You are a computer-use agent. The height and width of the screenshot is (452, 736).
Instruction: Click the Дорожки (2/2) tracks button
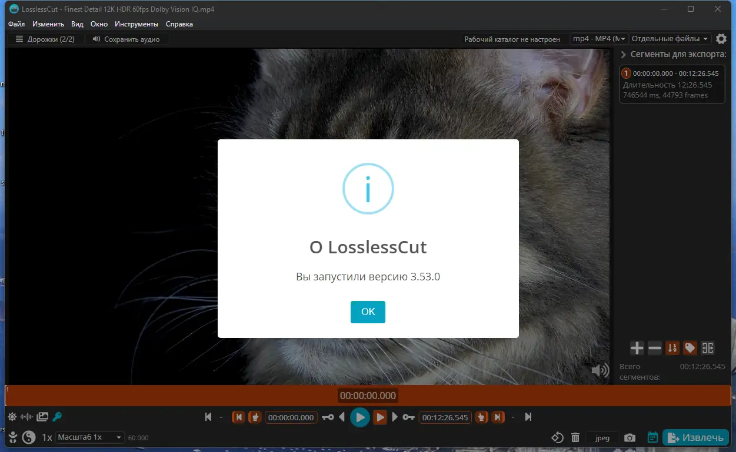(46, 39)
